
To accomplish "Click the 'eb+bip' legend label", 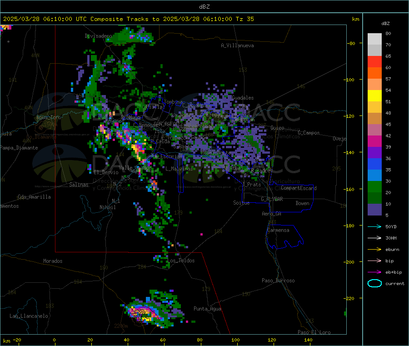I will 394,272.
